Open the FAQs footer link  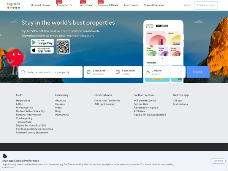coord(19,104)
